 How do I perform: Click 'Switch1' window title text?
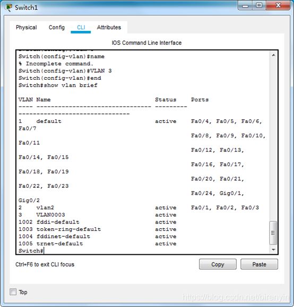pyautogui.click(x=26, y=7)
